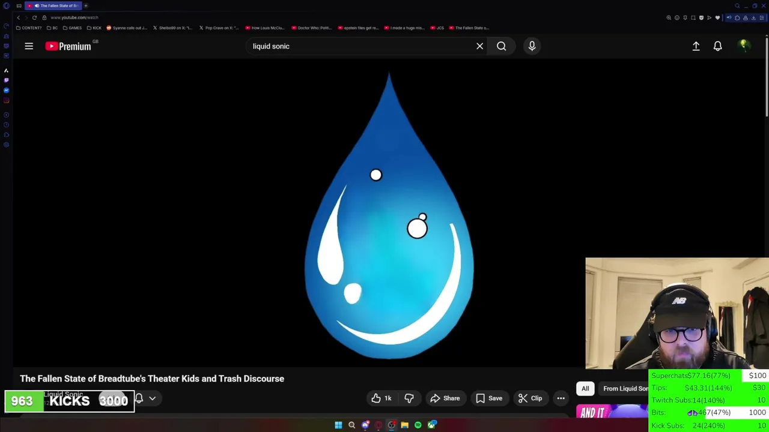
Task: Reload the page
Action: 34,17
